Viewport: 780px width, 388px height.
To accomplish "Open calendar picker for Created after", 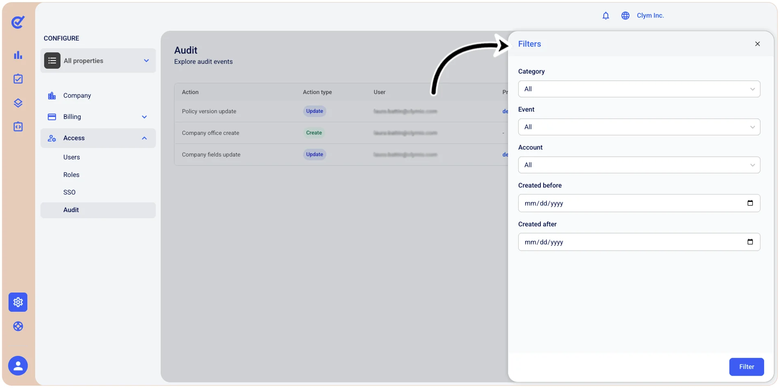I will [750, 242].
